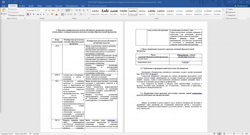Click the Число слов word count in status bar
The image size is (250, 135).
21,134
